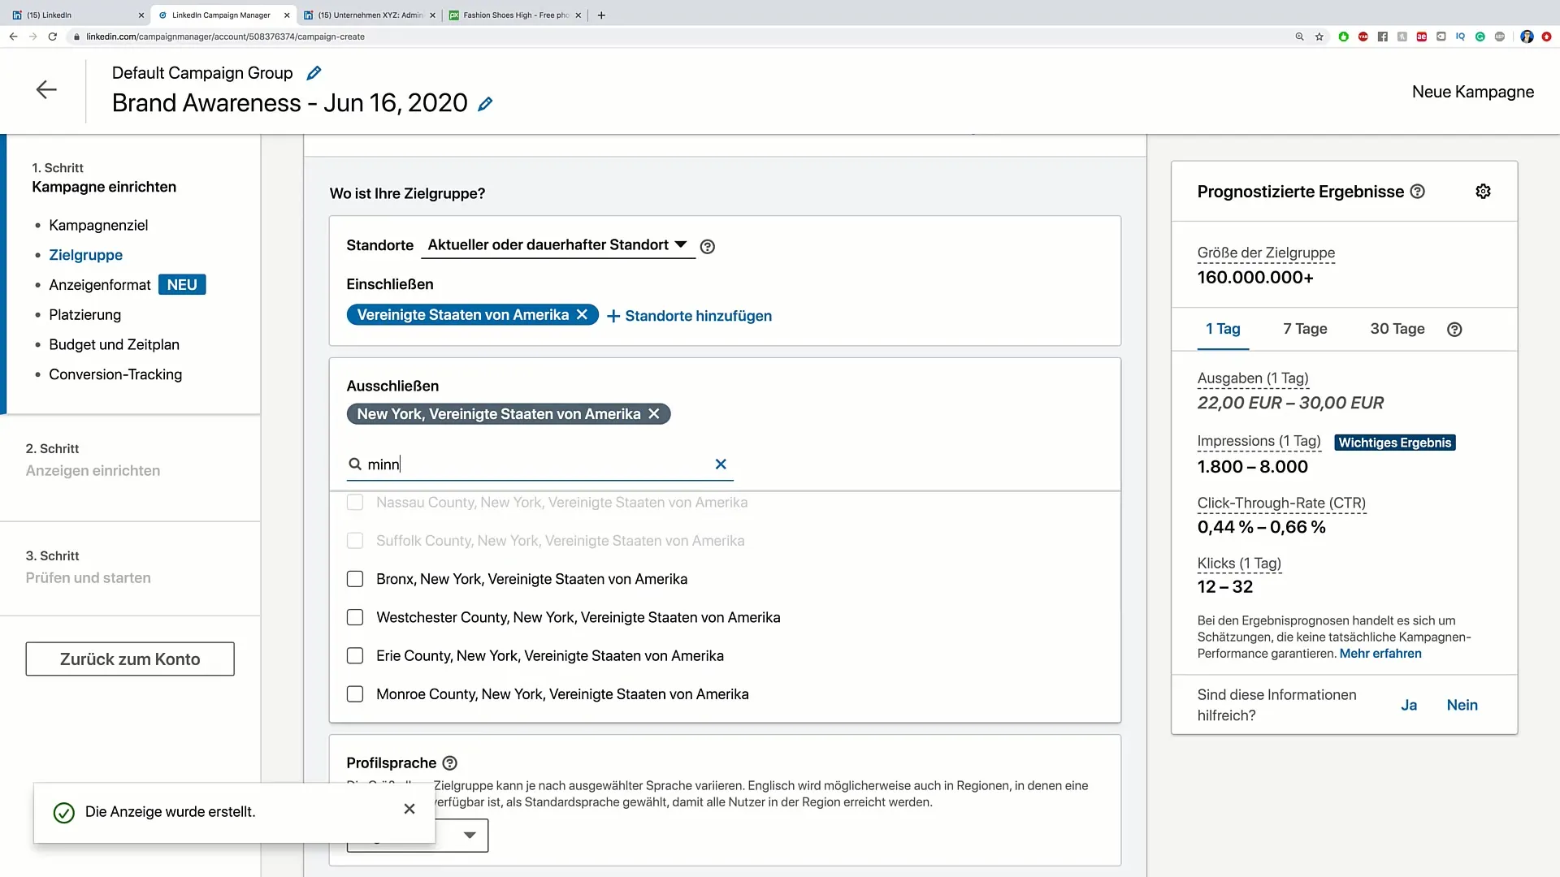Check Westchester County, New York location
The height and width of the screenshot is (877, 1560).
(355, 618)
